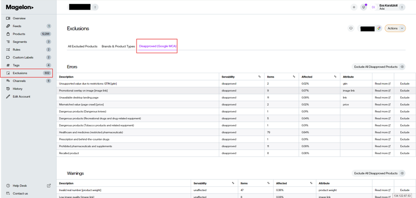Click the Description column header in Errors

click(x=67, y=77)
